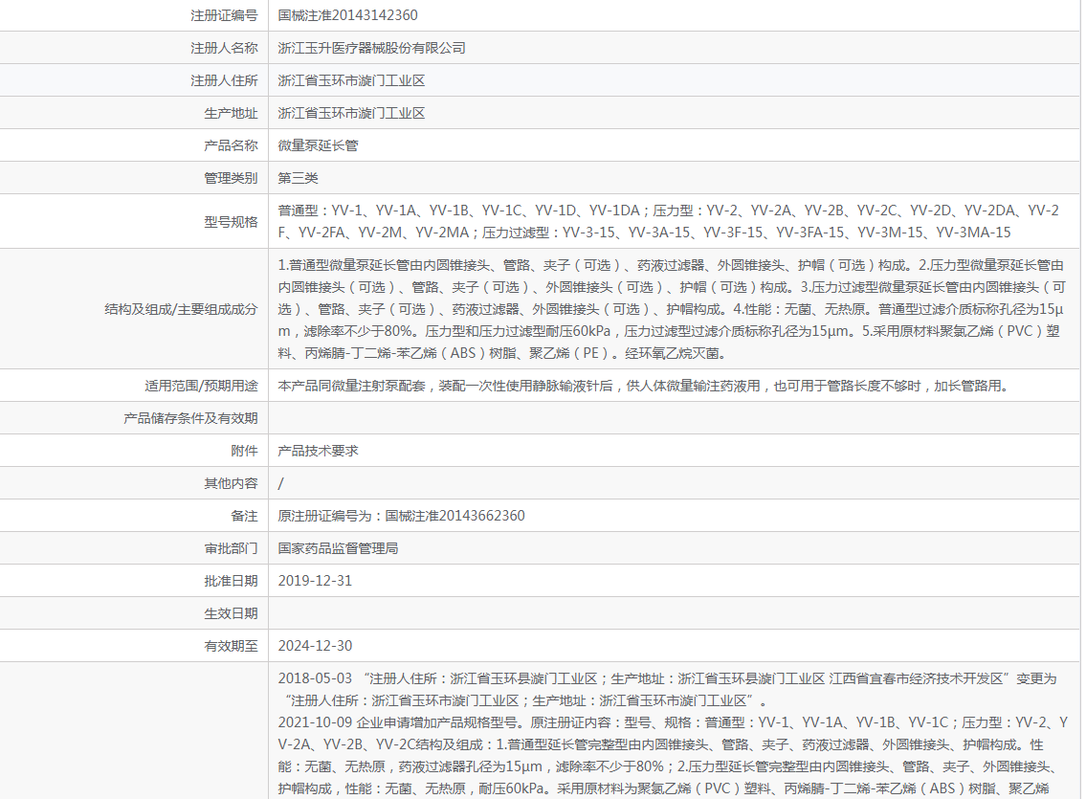The image size is (1086, 799).
Task: Click the 生产地址 address value
Action: 351,113
